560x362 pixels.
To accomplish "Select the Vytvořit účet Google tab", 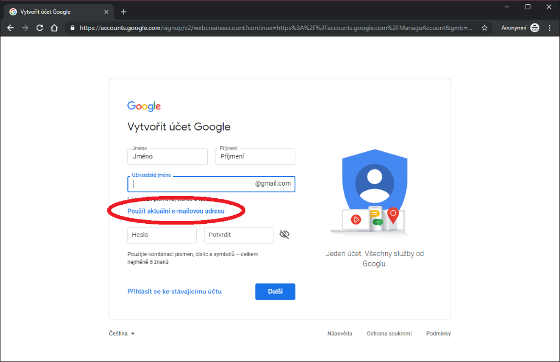I will point(59,12).
